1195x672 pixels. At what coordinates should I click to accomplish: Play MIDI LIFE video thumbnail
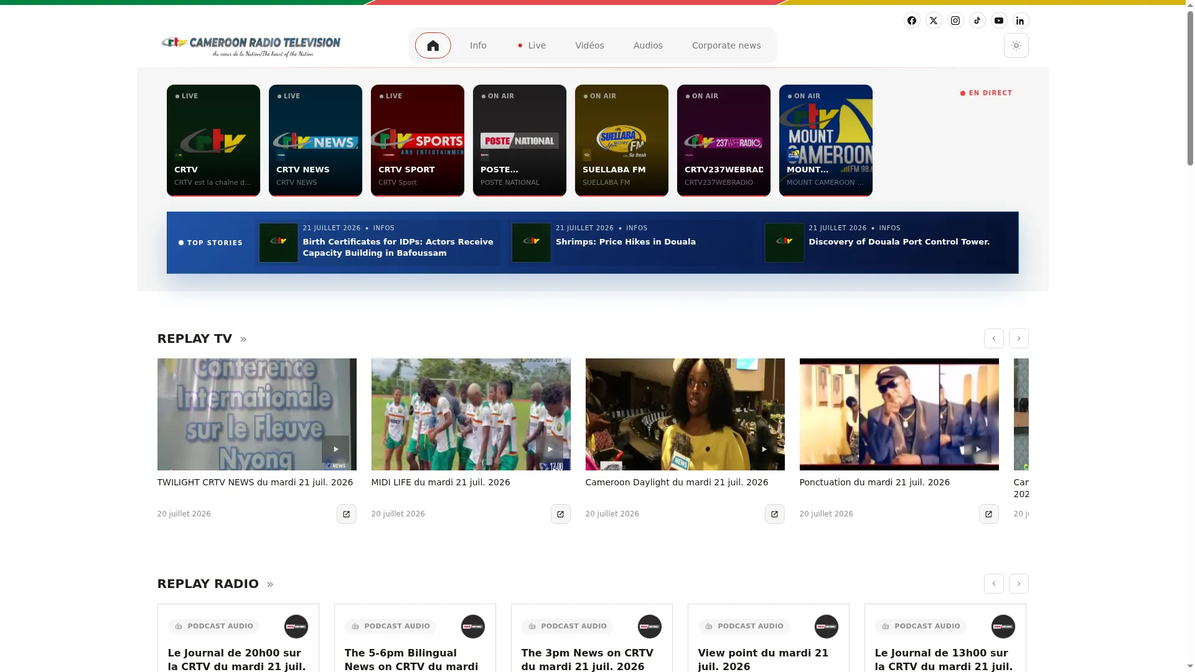(x=471, y=414)
